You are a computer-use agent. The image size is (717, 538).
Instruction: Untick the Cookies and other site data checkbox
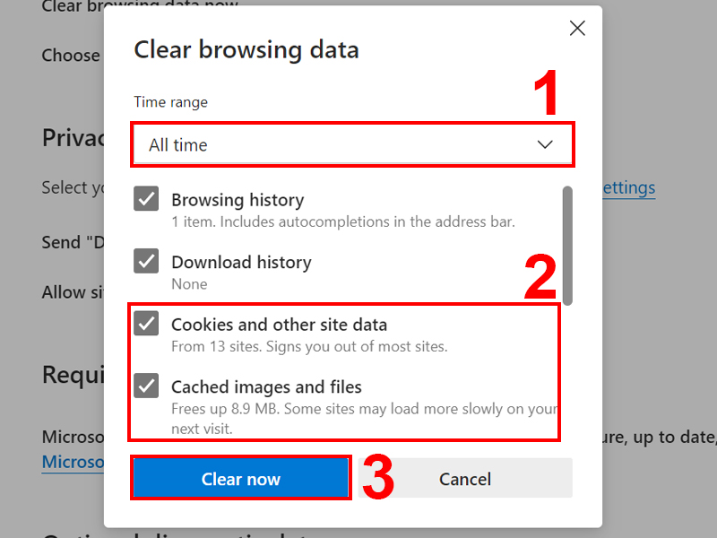click(146, 325)
